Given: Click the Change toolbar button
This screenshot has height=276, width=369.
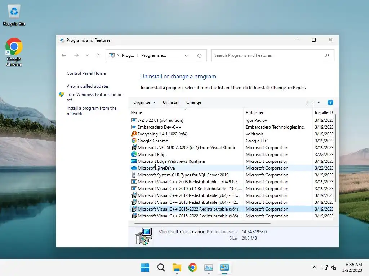Looking at the screenshot, I should (194, 102).
